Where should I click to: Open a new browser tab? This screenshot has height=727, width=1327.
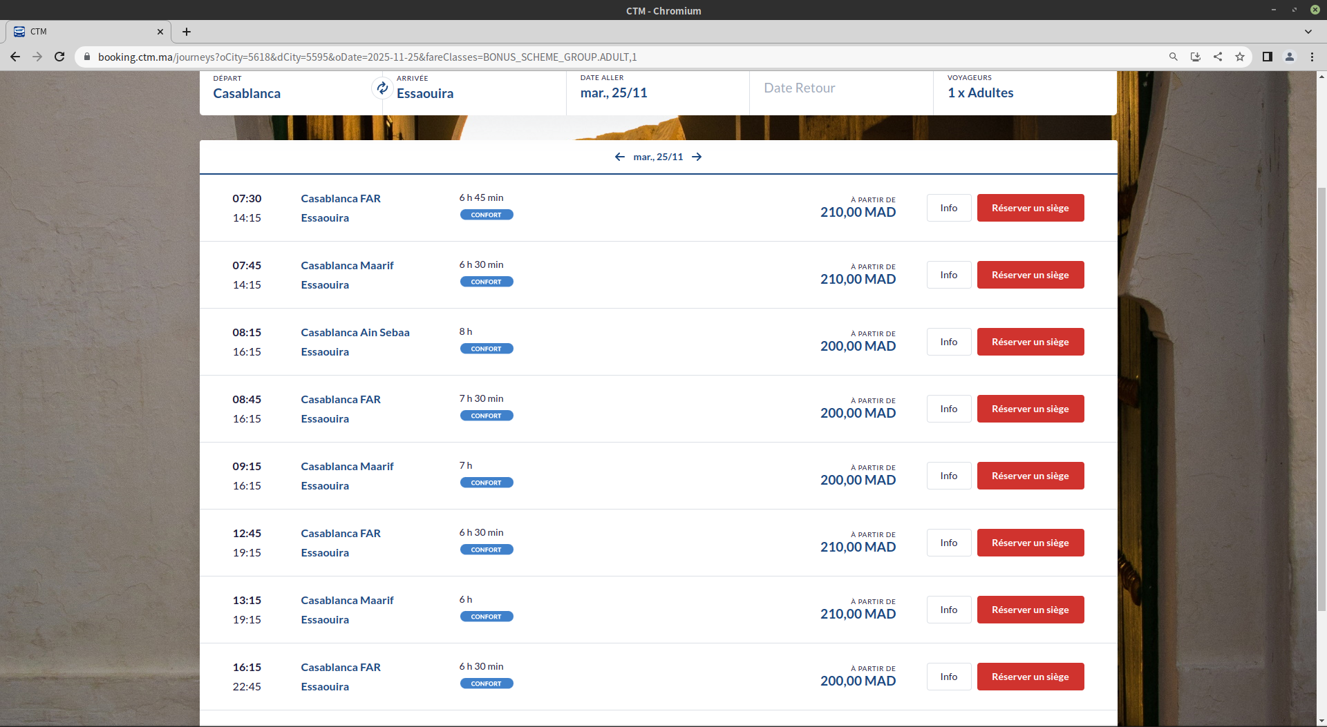[187, 32]
